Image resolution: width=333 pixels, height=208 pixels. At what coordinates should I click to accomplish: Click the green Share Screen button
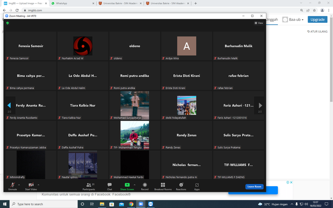pyautogui.click(x=127, y=186)
